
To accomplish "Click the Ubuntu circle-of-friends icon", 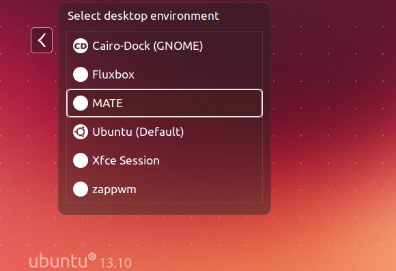I will click(x=81, y=132).
